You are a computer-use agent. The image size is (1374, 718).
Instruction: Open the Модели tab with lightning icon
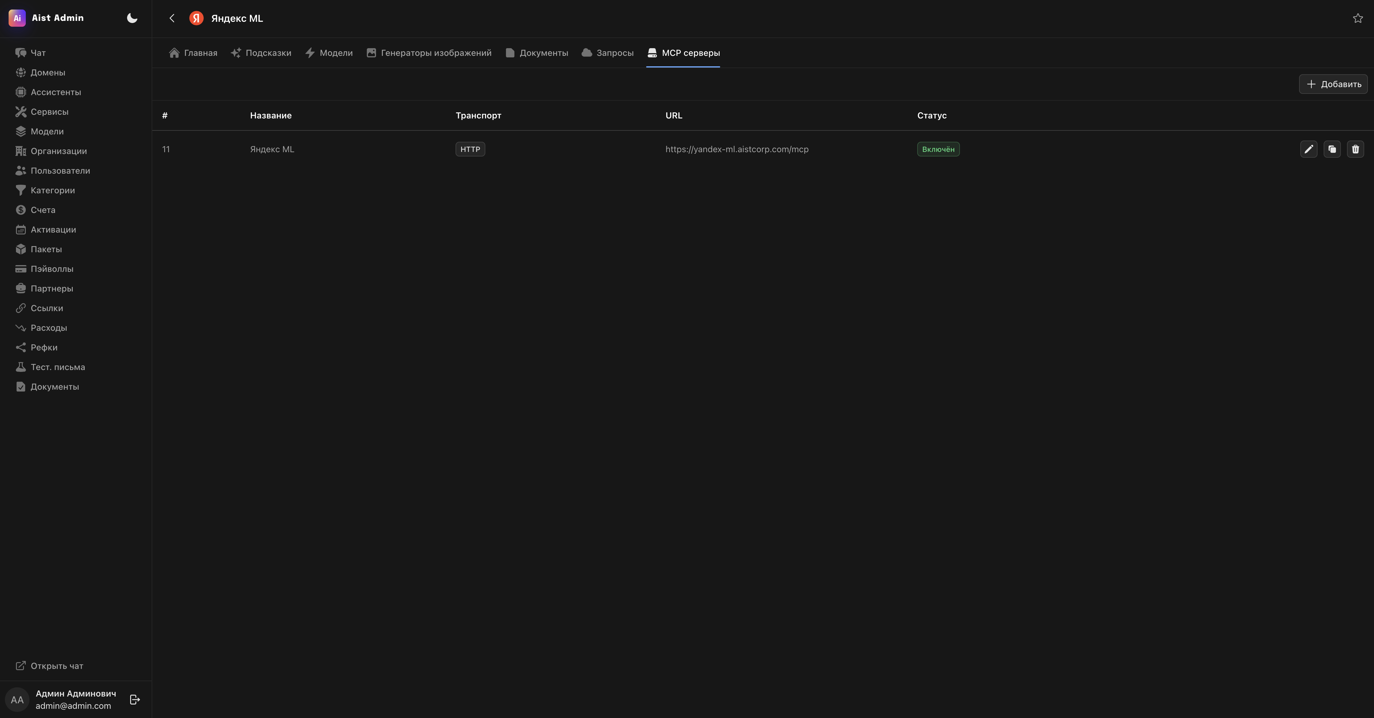pos(328,53)
